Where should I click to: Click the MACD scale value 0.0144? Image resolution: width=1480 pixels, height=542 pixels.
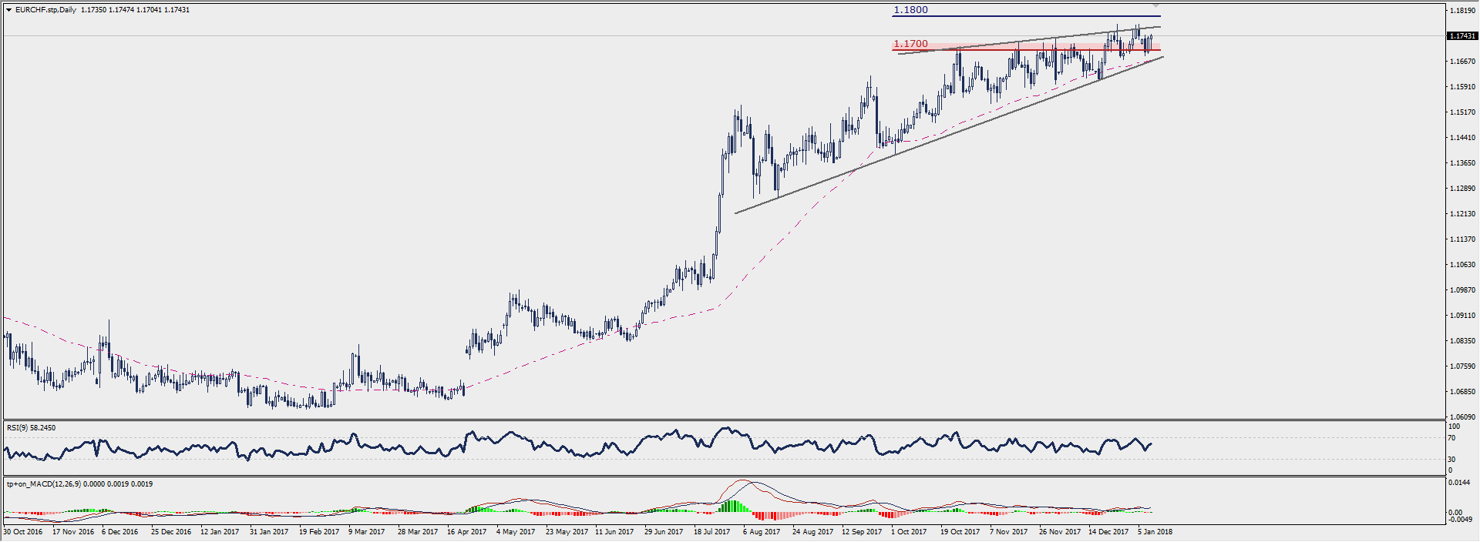click(x=1458, y=483)
